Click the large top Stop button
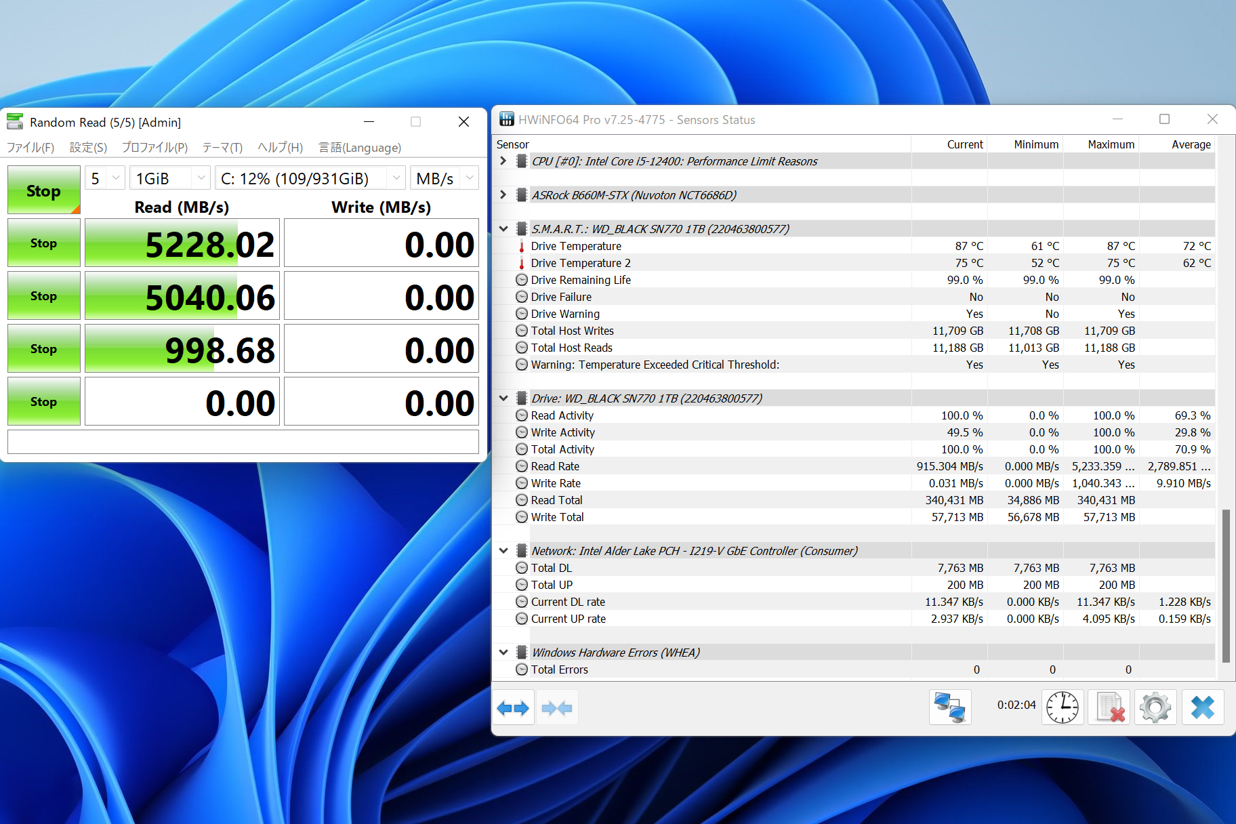The height and width of the screenshot is (824, 1236). [x=43, y=190]
